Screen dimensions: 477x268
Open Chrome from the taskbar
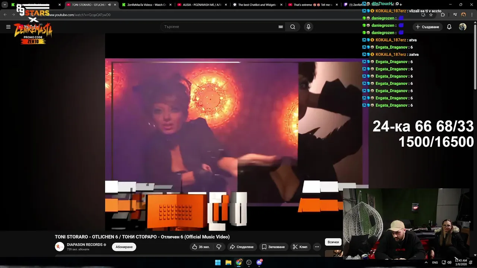point(238,262)
